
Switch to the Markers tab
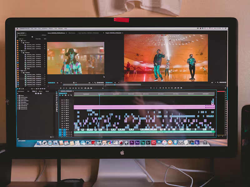41,91
